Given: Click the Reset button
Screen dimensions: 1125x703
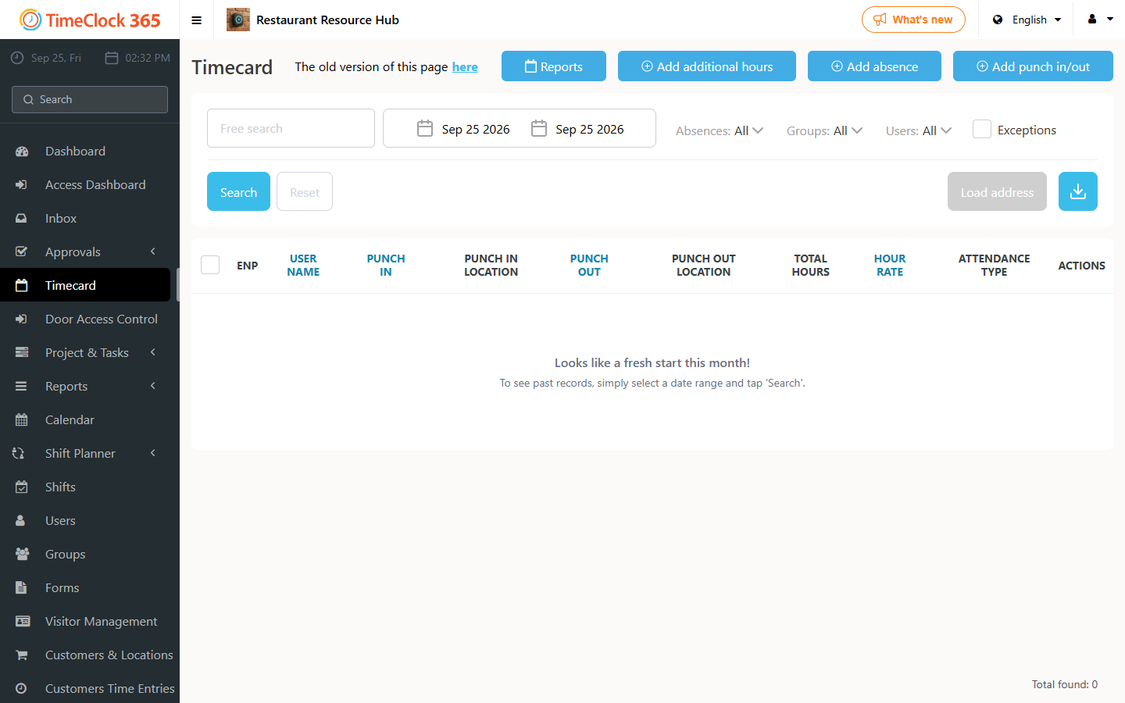Looking at the screenshot, I should coord(305,191).
